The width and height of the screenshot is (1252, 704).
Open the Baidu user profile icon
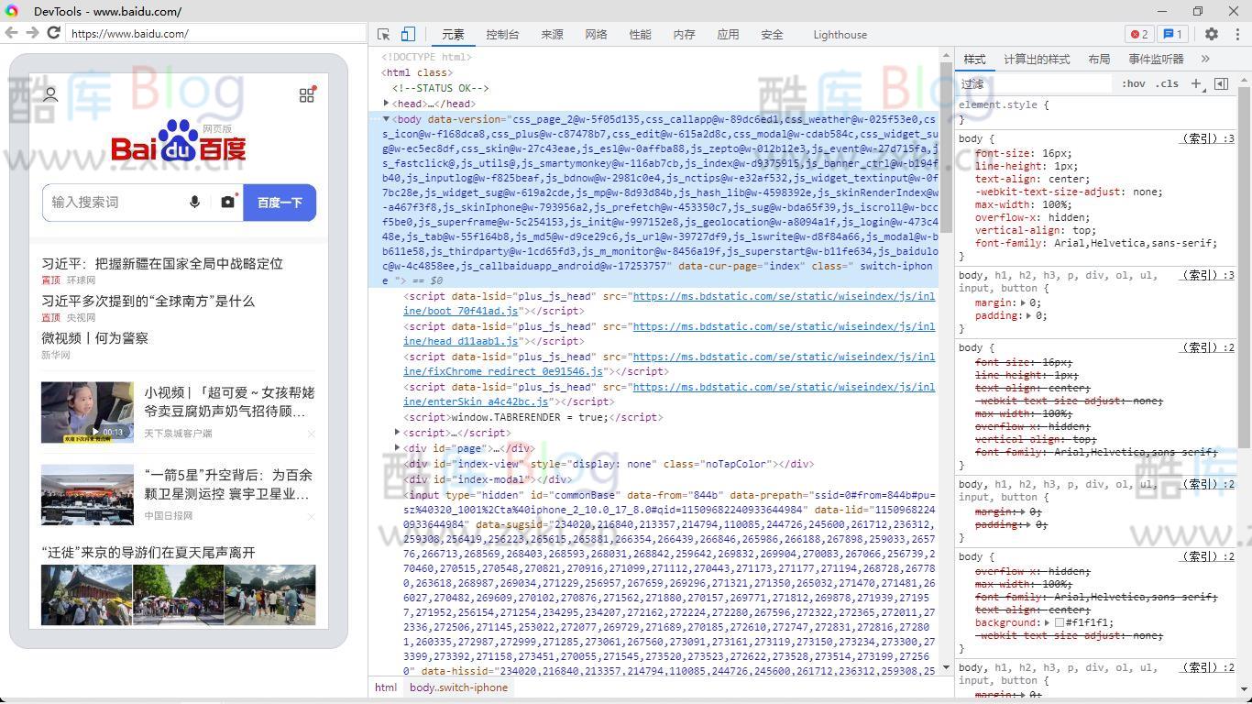point(51,94)
